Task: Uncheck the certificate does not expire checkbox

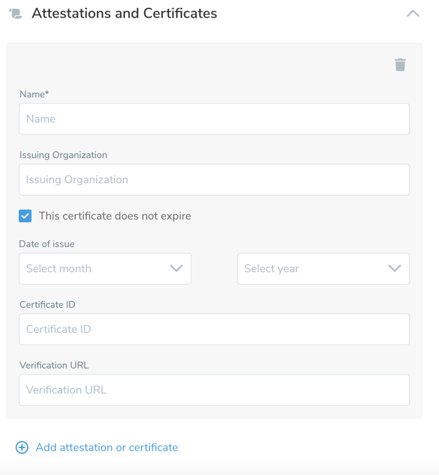Action: [x=26, y=216]
